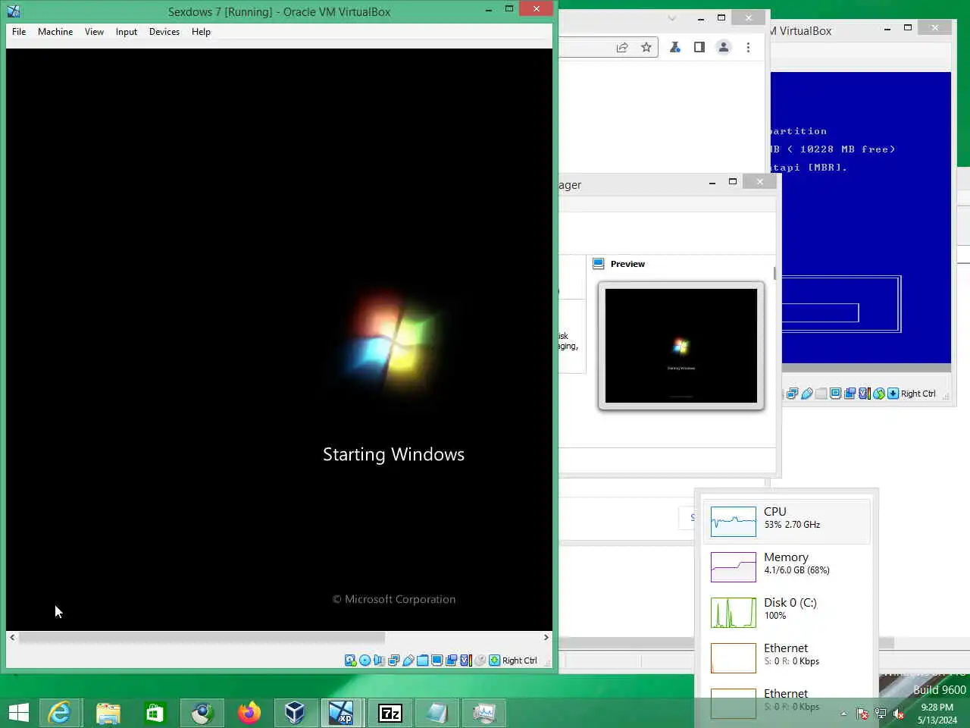
Task: Switch to the XP VM taskbar button
Action: click(342, 713)
